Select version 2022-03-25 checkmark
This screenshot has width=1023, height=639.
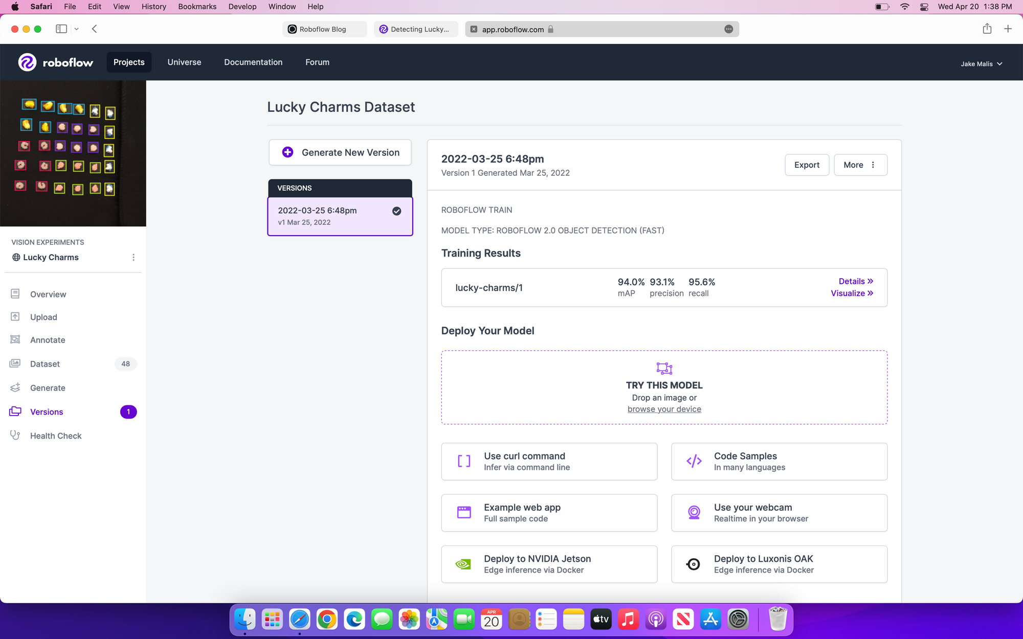click(396, 211)
